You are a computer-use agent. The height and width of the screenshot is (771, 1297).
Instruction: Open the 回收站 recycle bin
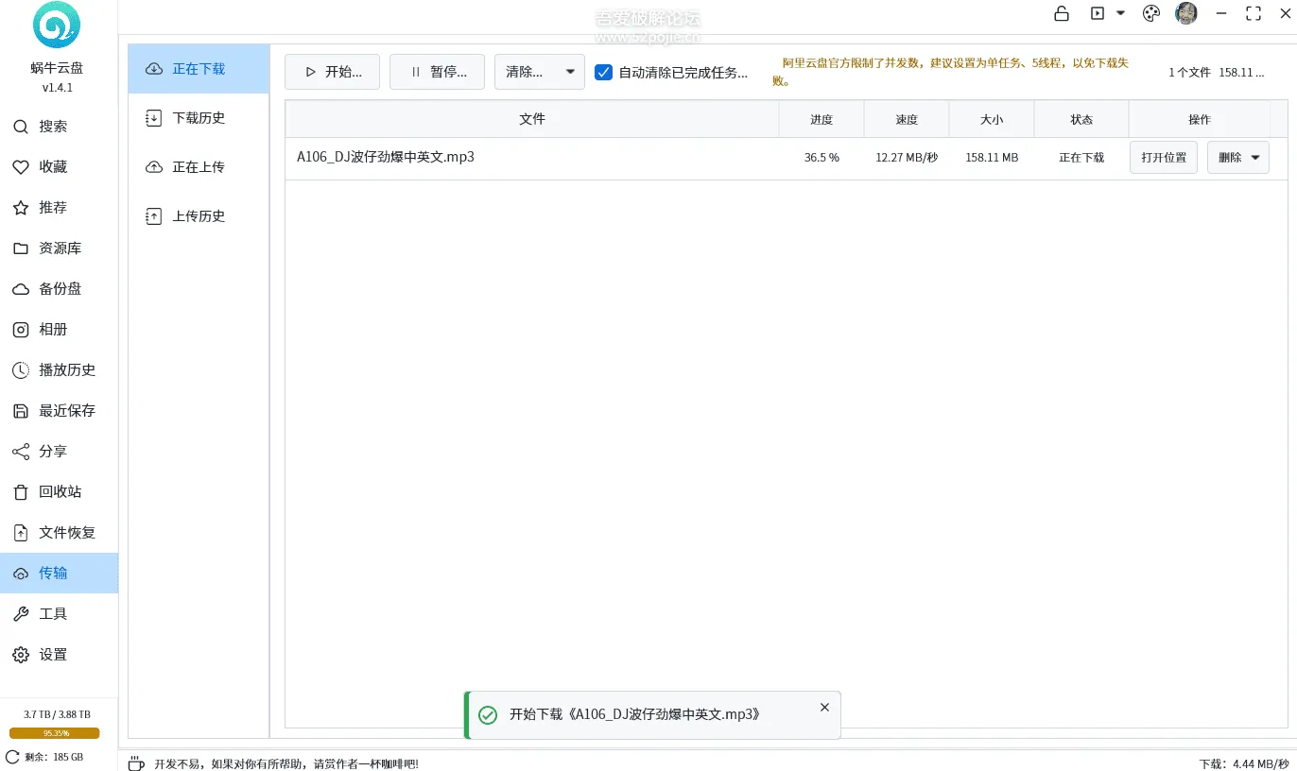(x=59, y=492)
